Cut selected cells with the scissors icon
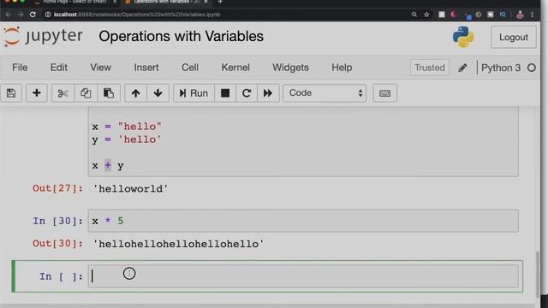548x308 pixels. click(63, 93)
